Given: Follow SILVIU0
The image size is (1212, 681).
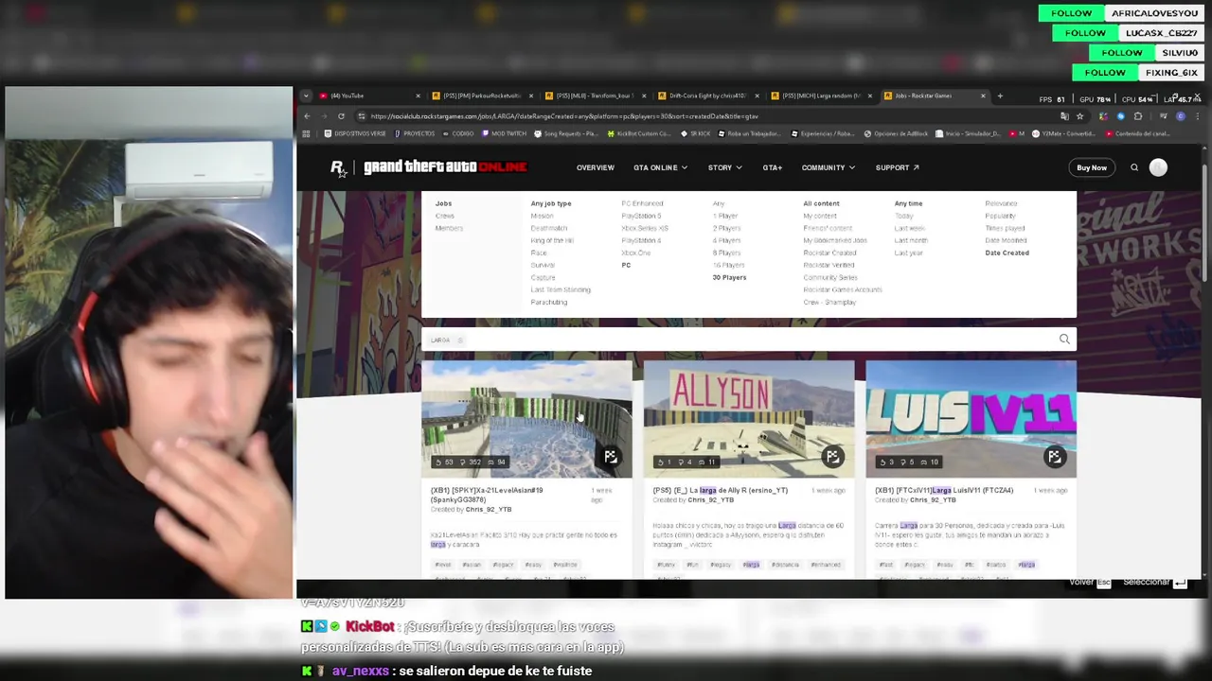Looking at the screenshot, I should pyautogui.click(x=1122, y=53).
